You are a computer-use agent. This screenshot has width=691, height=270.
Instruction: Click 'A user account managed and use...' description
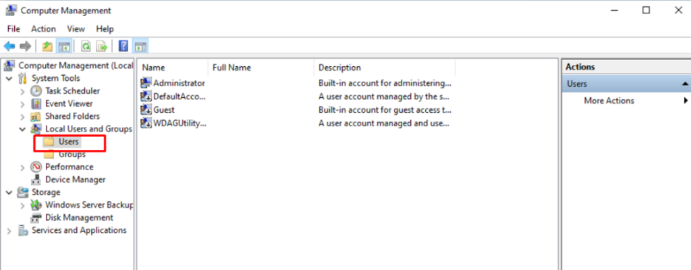tap(384, 123)
